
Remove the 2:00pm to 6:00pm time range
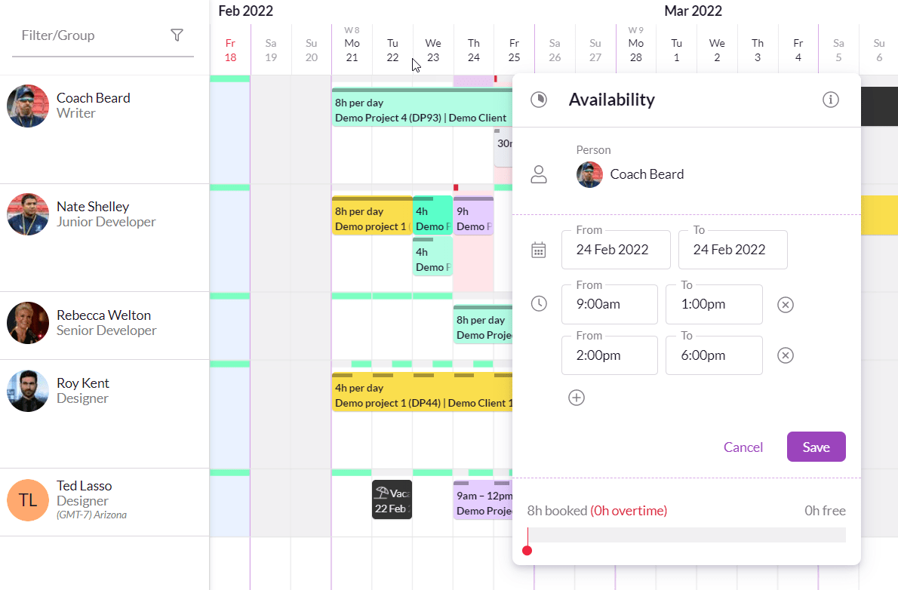coord(785,355)
